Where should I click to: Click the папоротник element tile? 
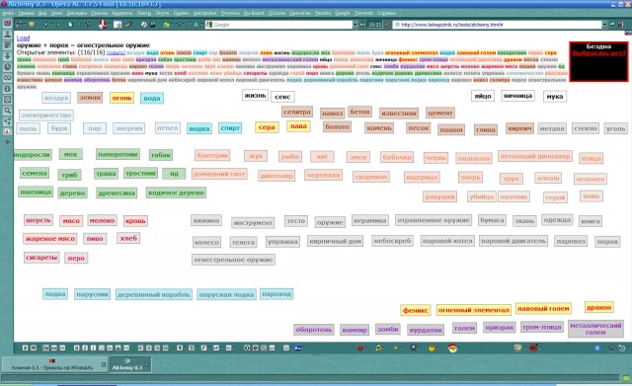pos(118,154)
